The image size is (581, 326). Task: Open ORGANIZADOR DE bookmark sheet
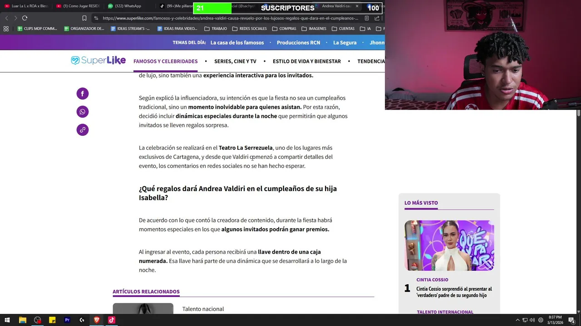84,29
